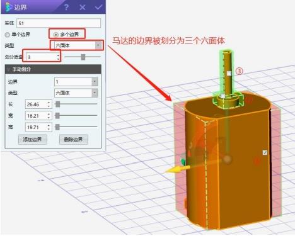Click the help question mark icon

point(66,8)
